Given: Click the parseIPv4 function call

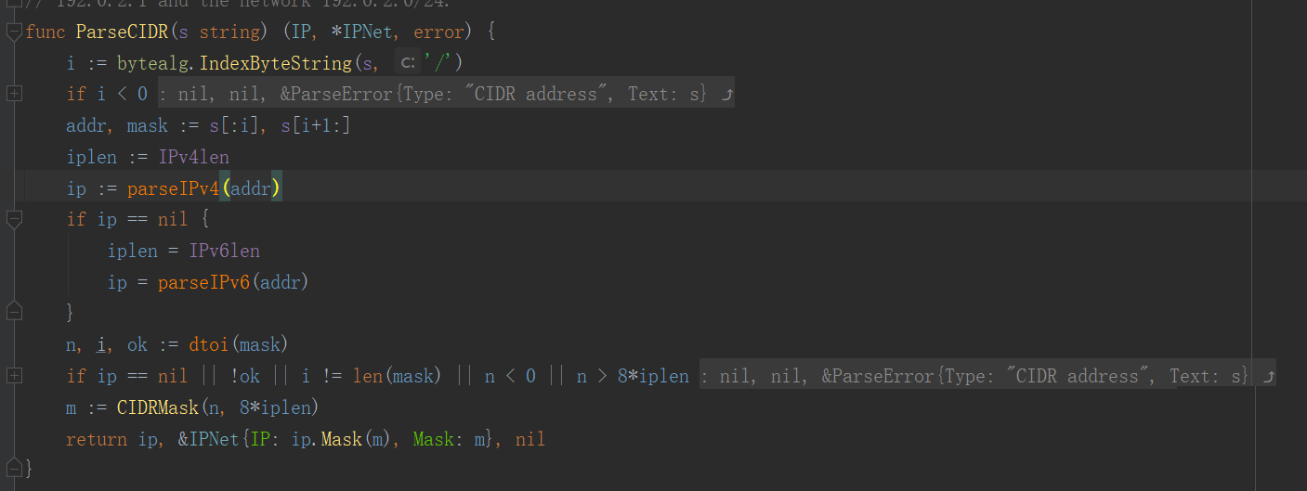Looking at the screenshot, I should [x=174, y=188].
